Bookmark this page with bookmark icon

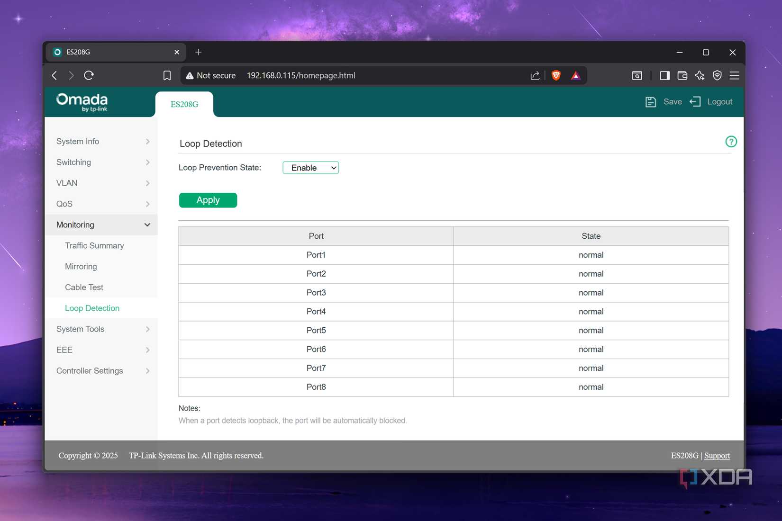click(167, 75)
